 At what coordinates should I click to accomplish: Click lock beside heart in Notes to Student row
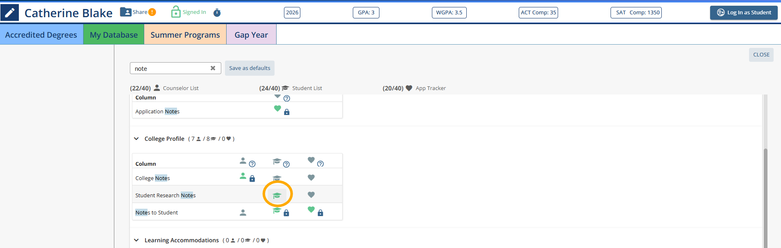[x=320, y=213]
